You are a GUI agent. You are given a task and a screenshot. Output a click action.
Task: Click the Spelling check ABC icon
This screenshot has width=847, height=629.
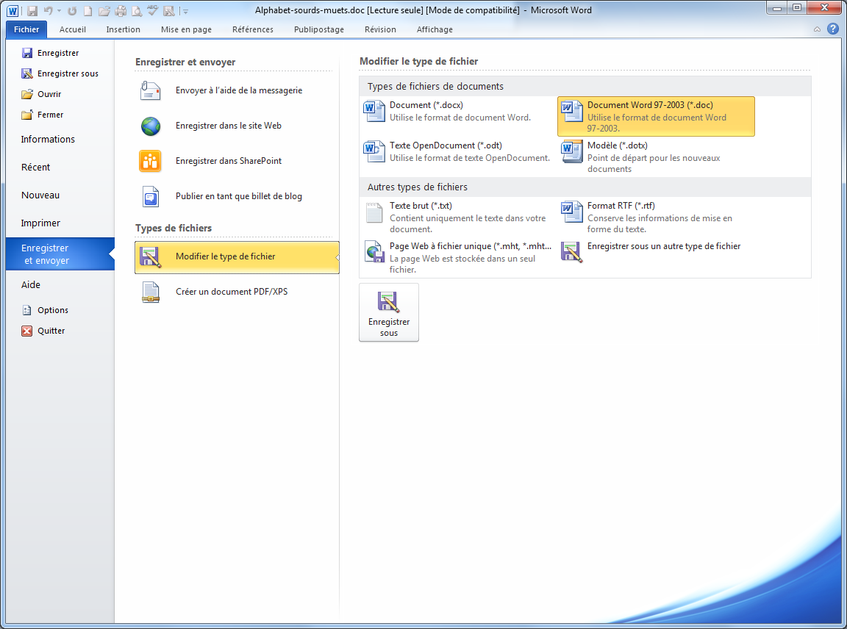click(x=153, y=10)
